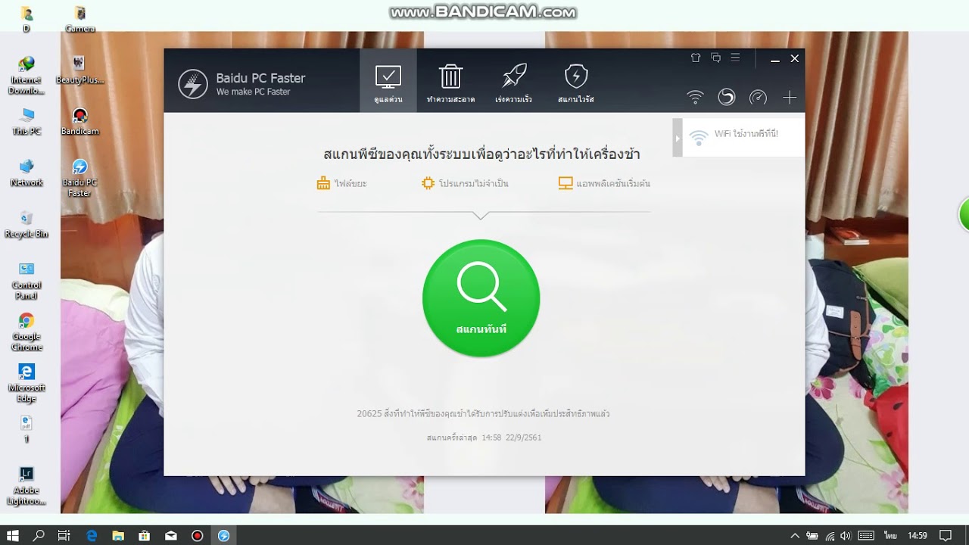Expand hidden system tray icons arrow
Viewport: 969px width, 545px height.
click(795, 535)
